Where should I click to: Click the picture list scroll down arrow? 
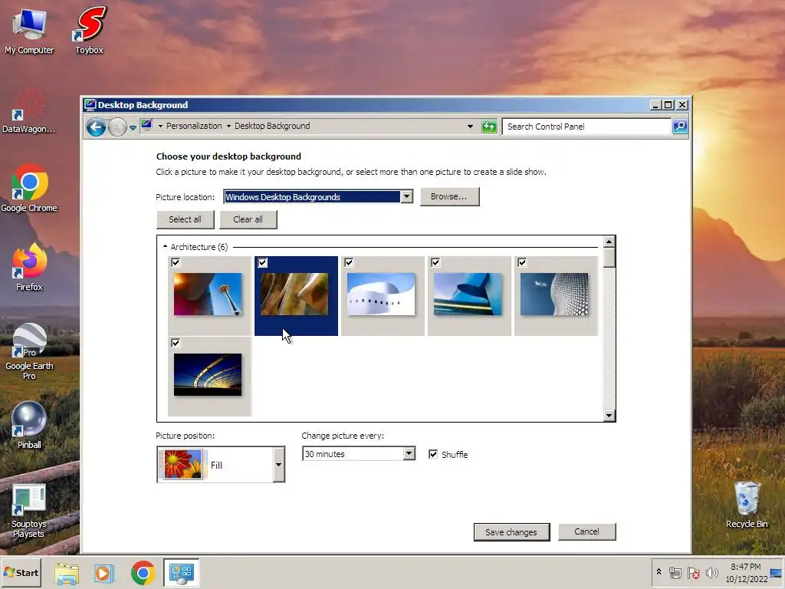pyautogui.click(x=609, y=415)
